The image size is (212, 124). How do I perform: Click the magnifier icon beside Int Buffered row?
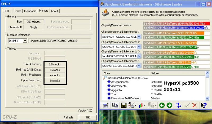[105, 78]
